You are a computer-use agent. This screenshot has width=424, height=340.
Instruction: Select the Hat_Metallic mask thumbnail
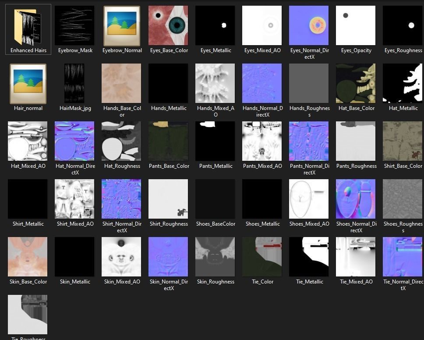(403, 83)
